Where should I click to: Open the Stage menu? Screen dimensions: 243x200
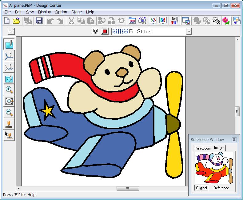point(76,12)
